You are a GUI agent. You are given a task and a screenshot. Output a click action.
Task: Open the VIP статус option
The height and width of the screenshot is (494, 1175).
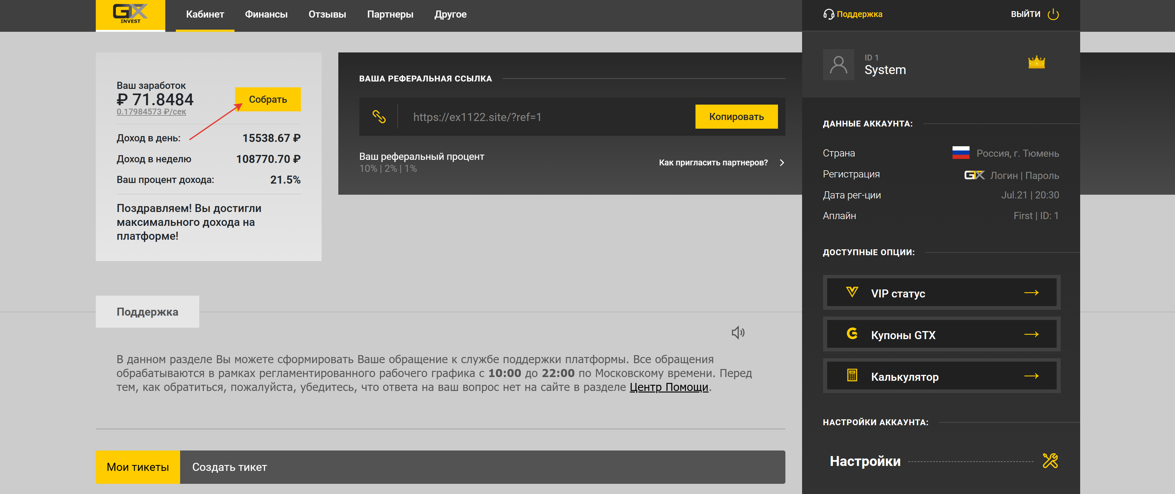[941, 293]
